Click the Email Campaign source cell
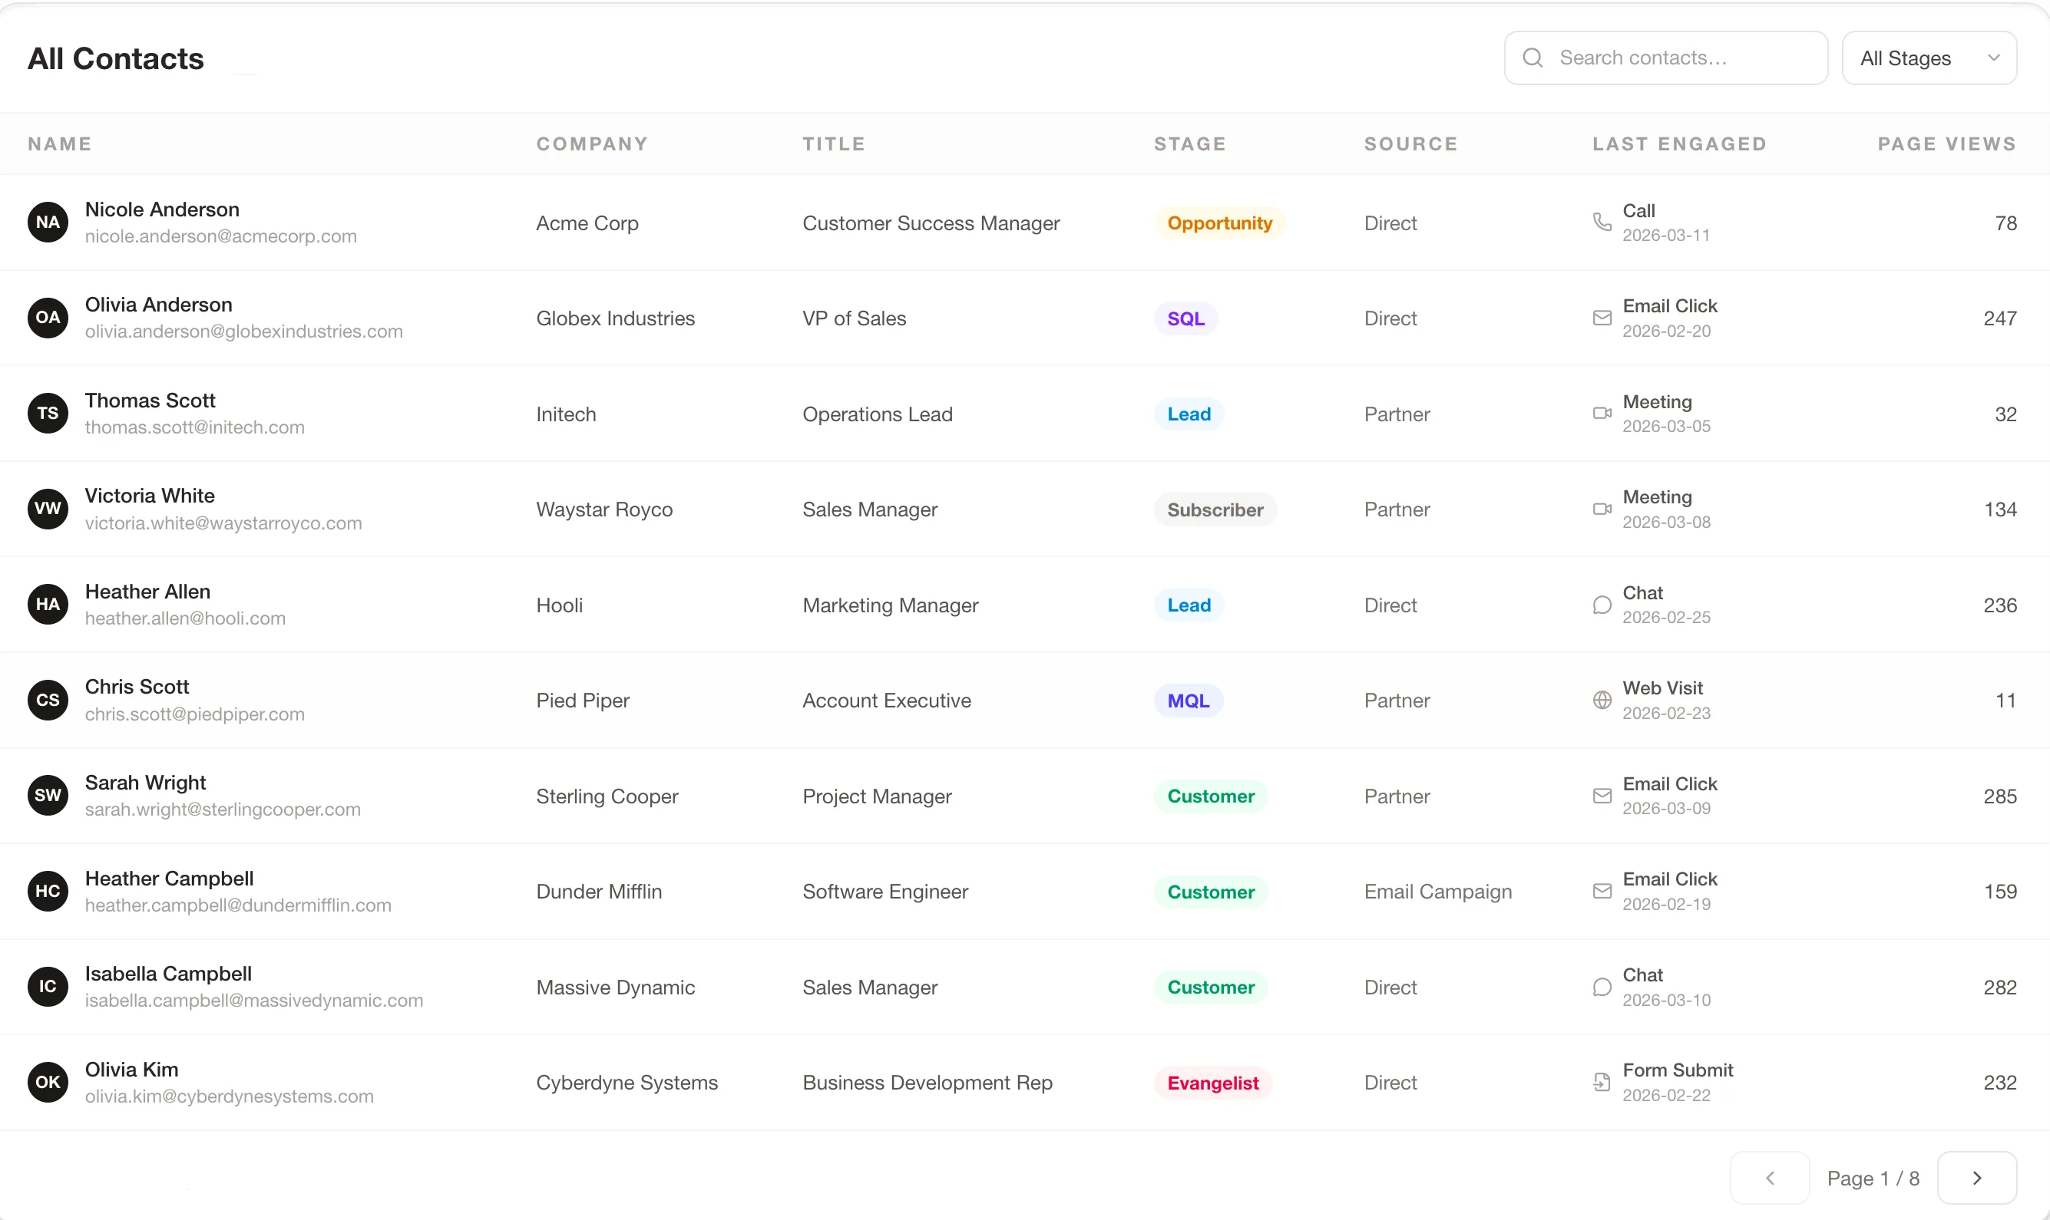 (1438, 891)
